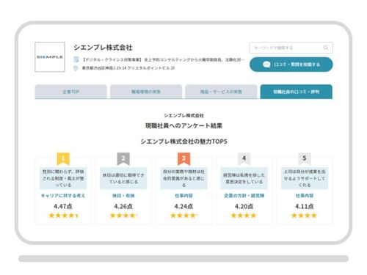The height and width of the screenshot is (275, 367).
Task: Click the gray rank 2 ribbon badge
Action: pos(123,159)
